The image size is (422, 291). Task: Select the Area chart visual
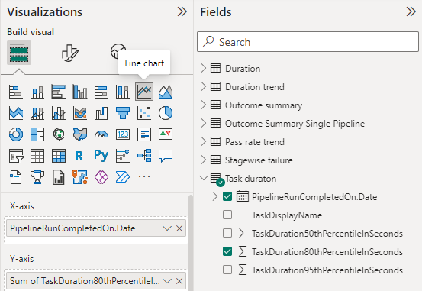[166, 92]
